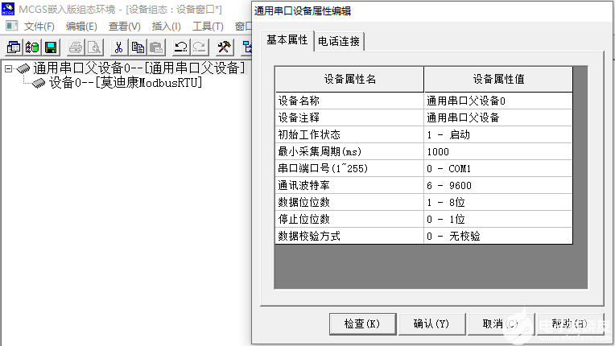Click the 最小采集周期(ms) property name cell

349,151
